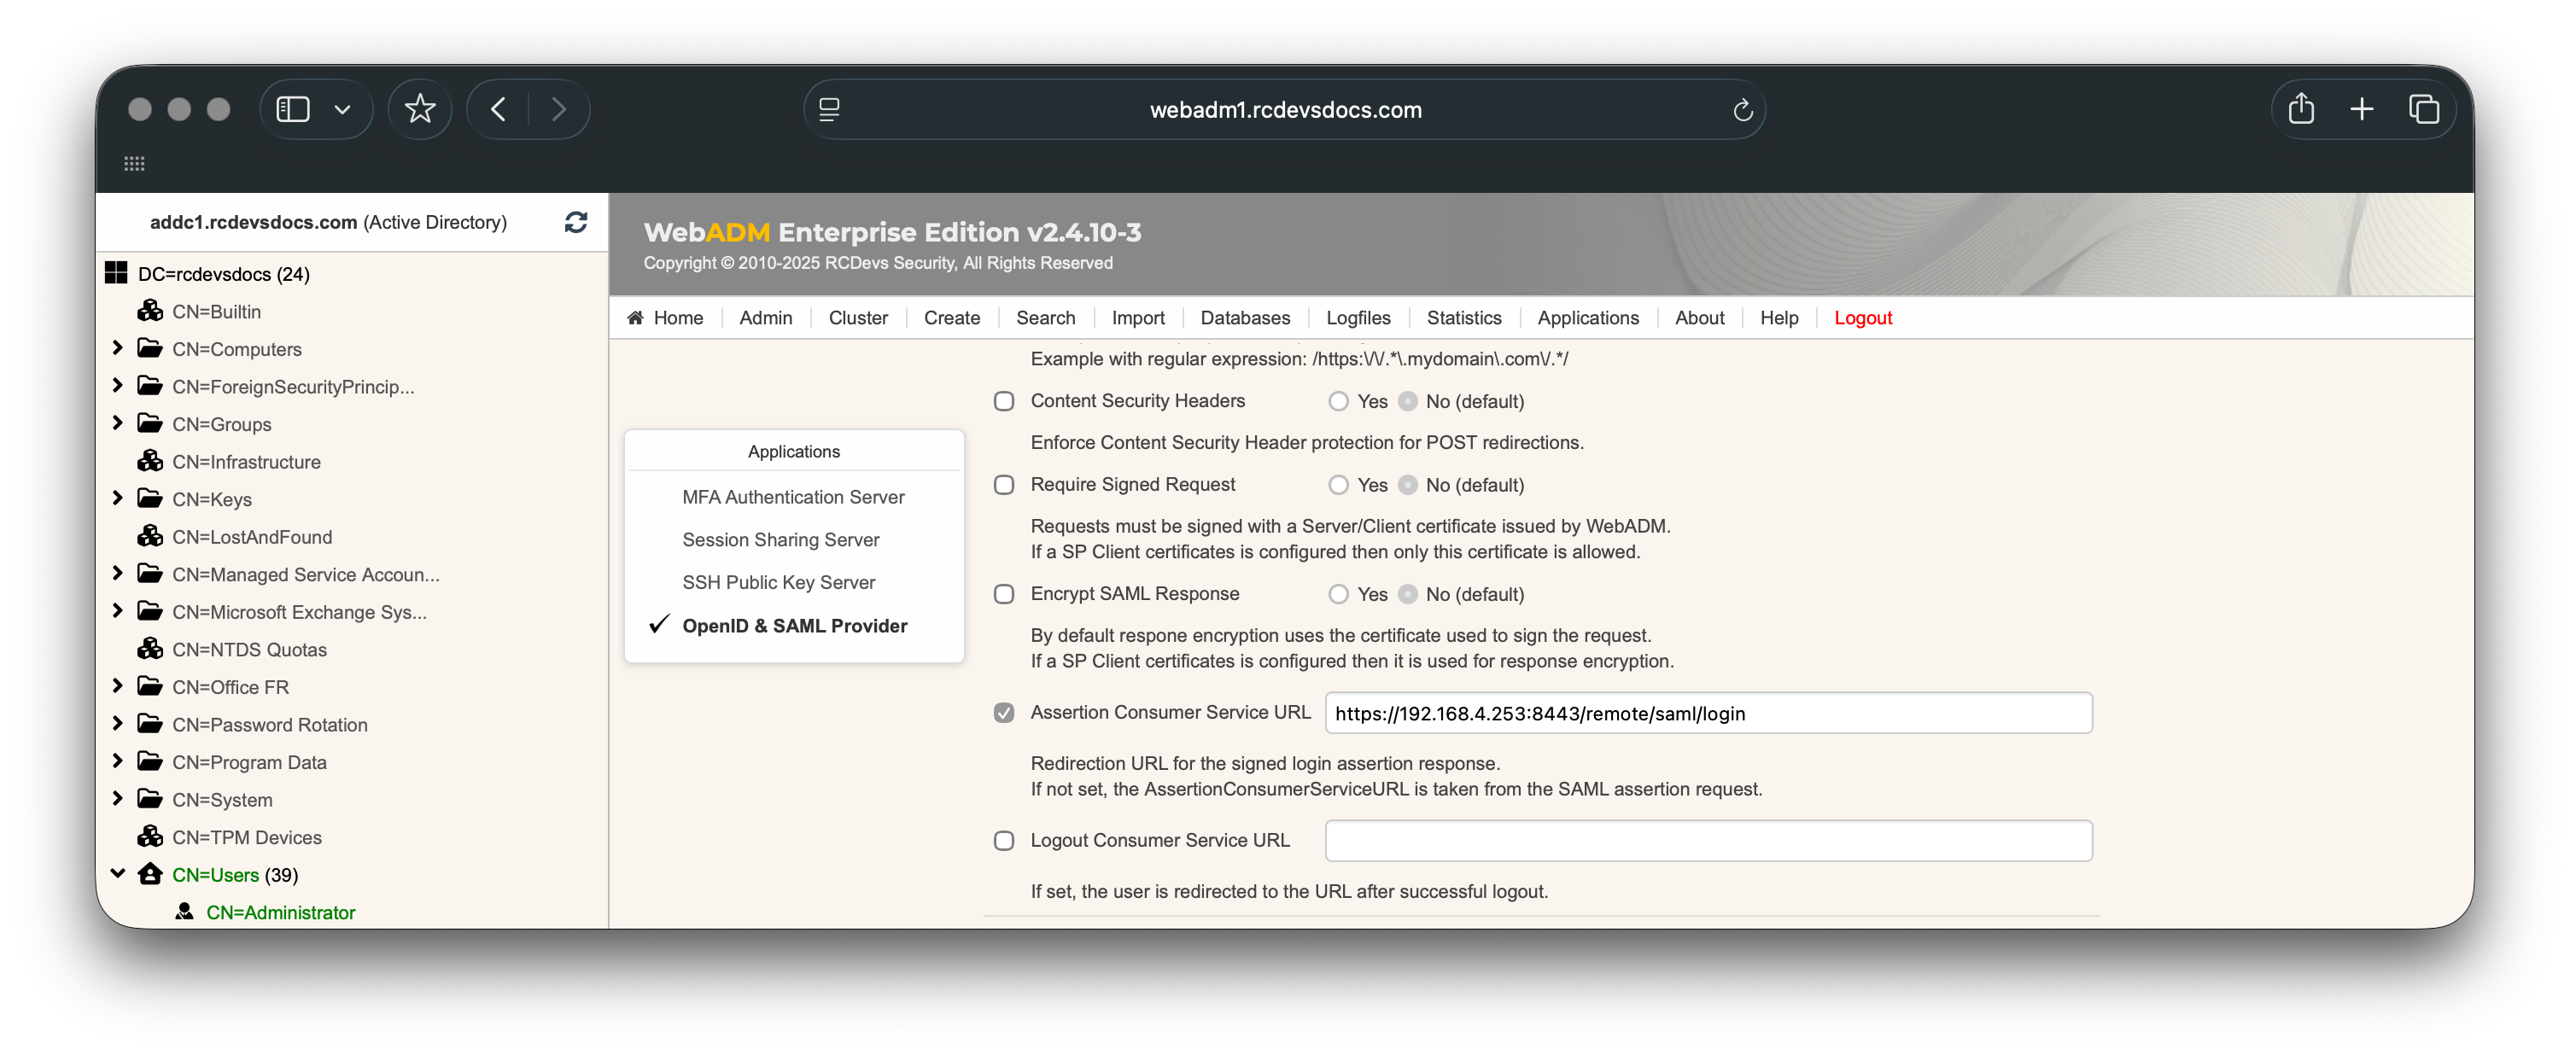
Task: Click the Logout Consumer Service URL field
Action: 1707,841
